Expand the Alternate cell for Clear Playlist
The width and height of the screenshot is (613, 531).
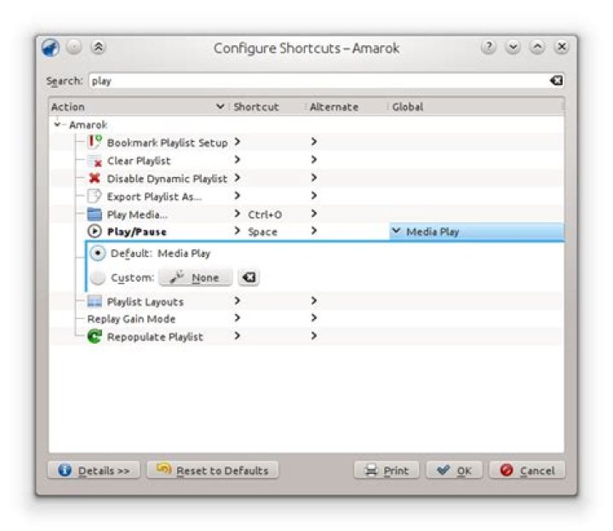tap(313, 159)
